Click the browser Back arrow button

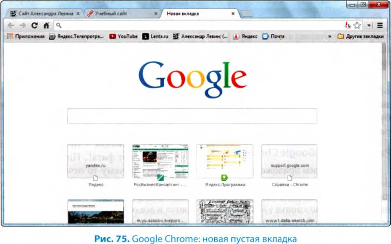11,26
